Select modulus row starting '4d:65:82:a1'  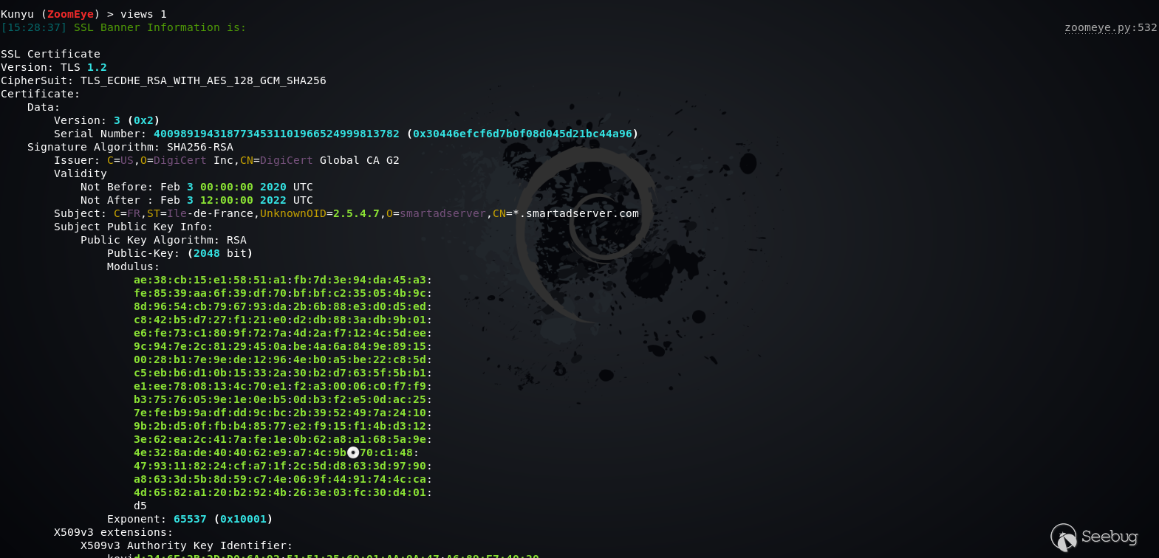(x=283, y=492)
